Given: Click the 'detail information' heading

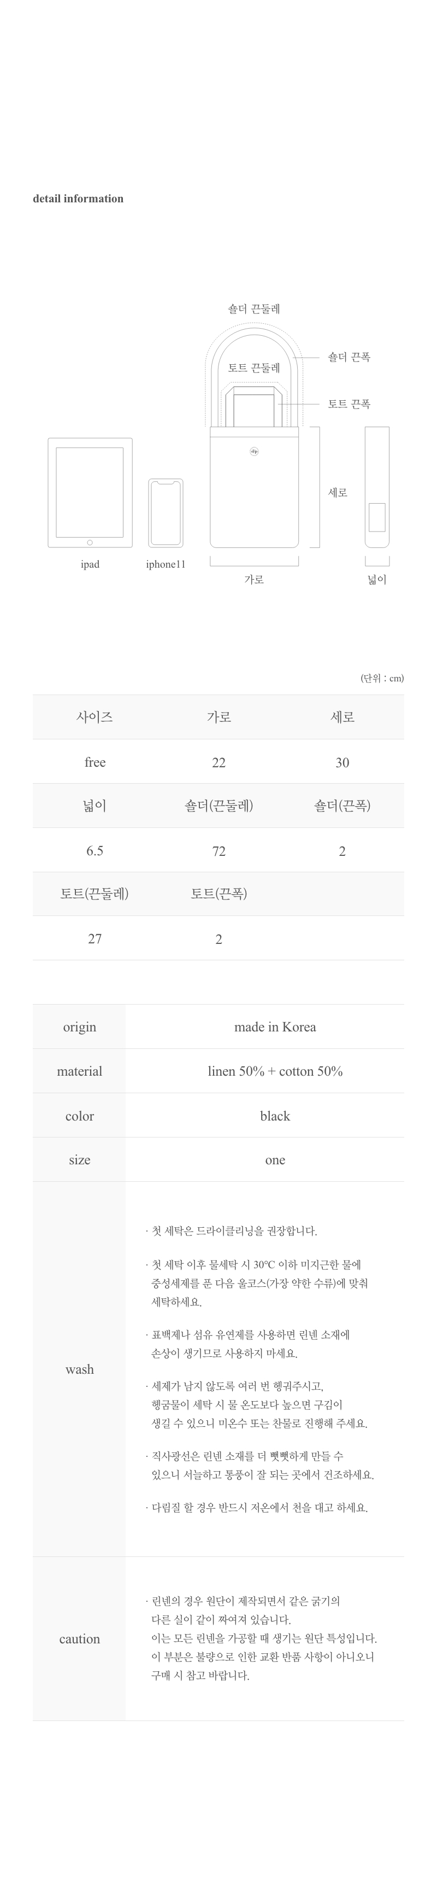Looking at the screenshot, I should [x=78, y=199].
